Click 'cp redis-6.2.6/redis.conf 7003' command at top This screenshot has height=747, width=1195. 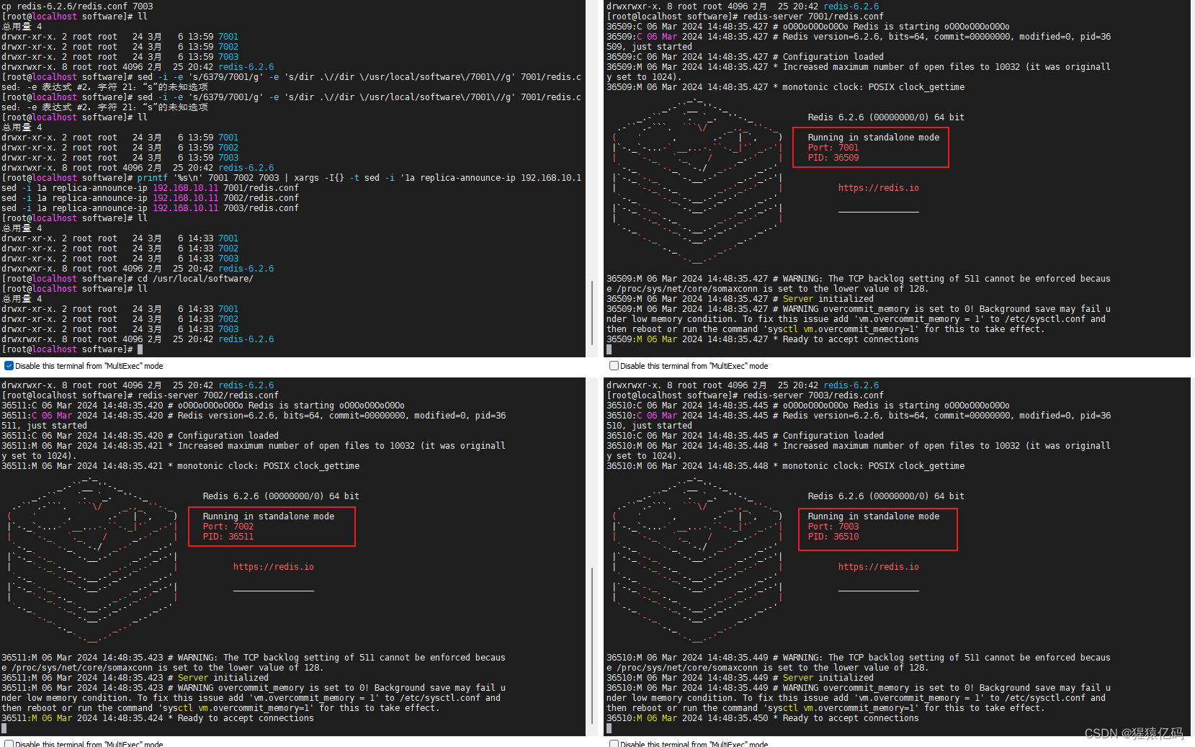[x=77, y=6]
